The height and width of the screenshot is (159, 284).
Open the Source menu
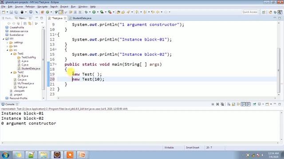pos(19,7)
